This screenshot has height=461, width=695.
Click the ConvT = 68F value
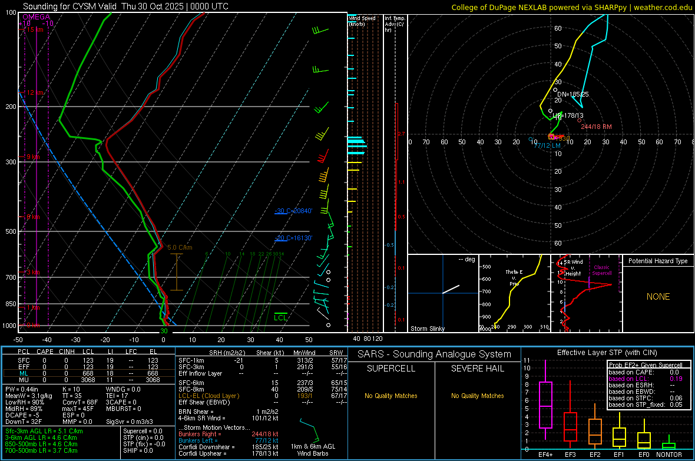tap(80, 403)
